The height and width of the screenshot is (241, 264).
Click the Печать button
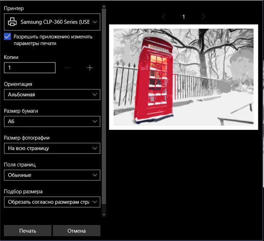coord(28,231)
